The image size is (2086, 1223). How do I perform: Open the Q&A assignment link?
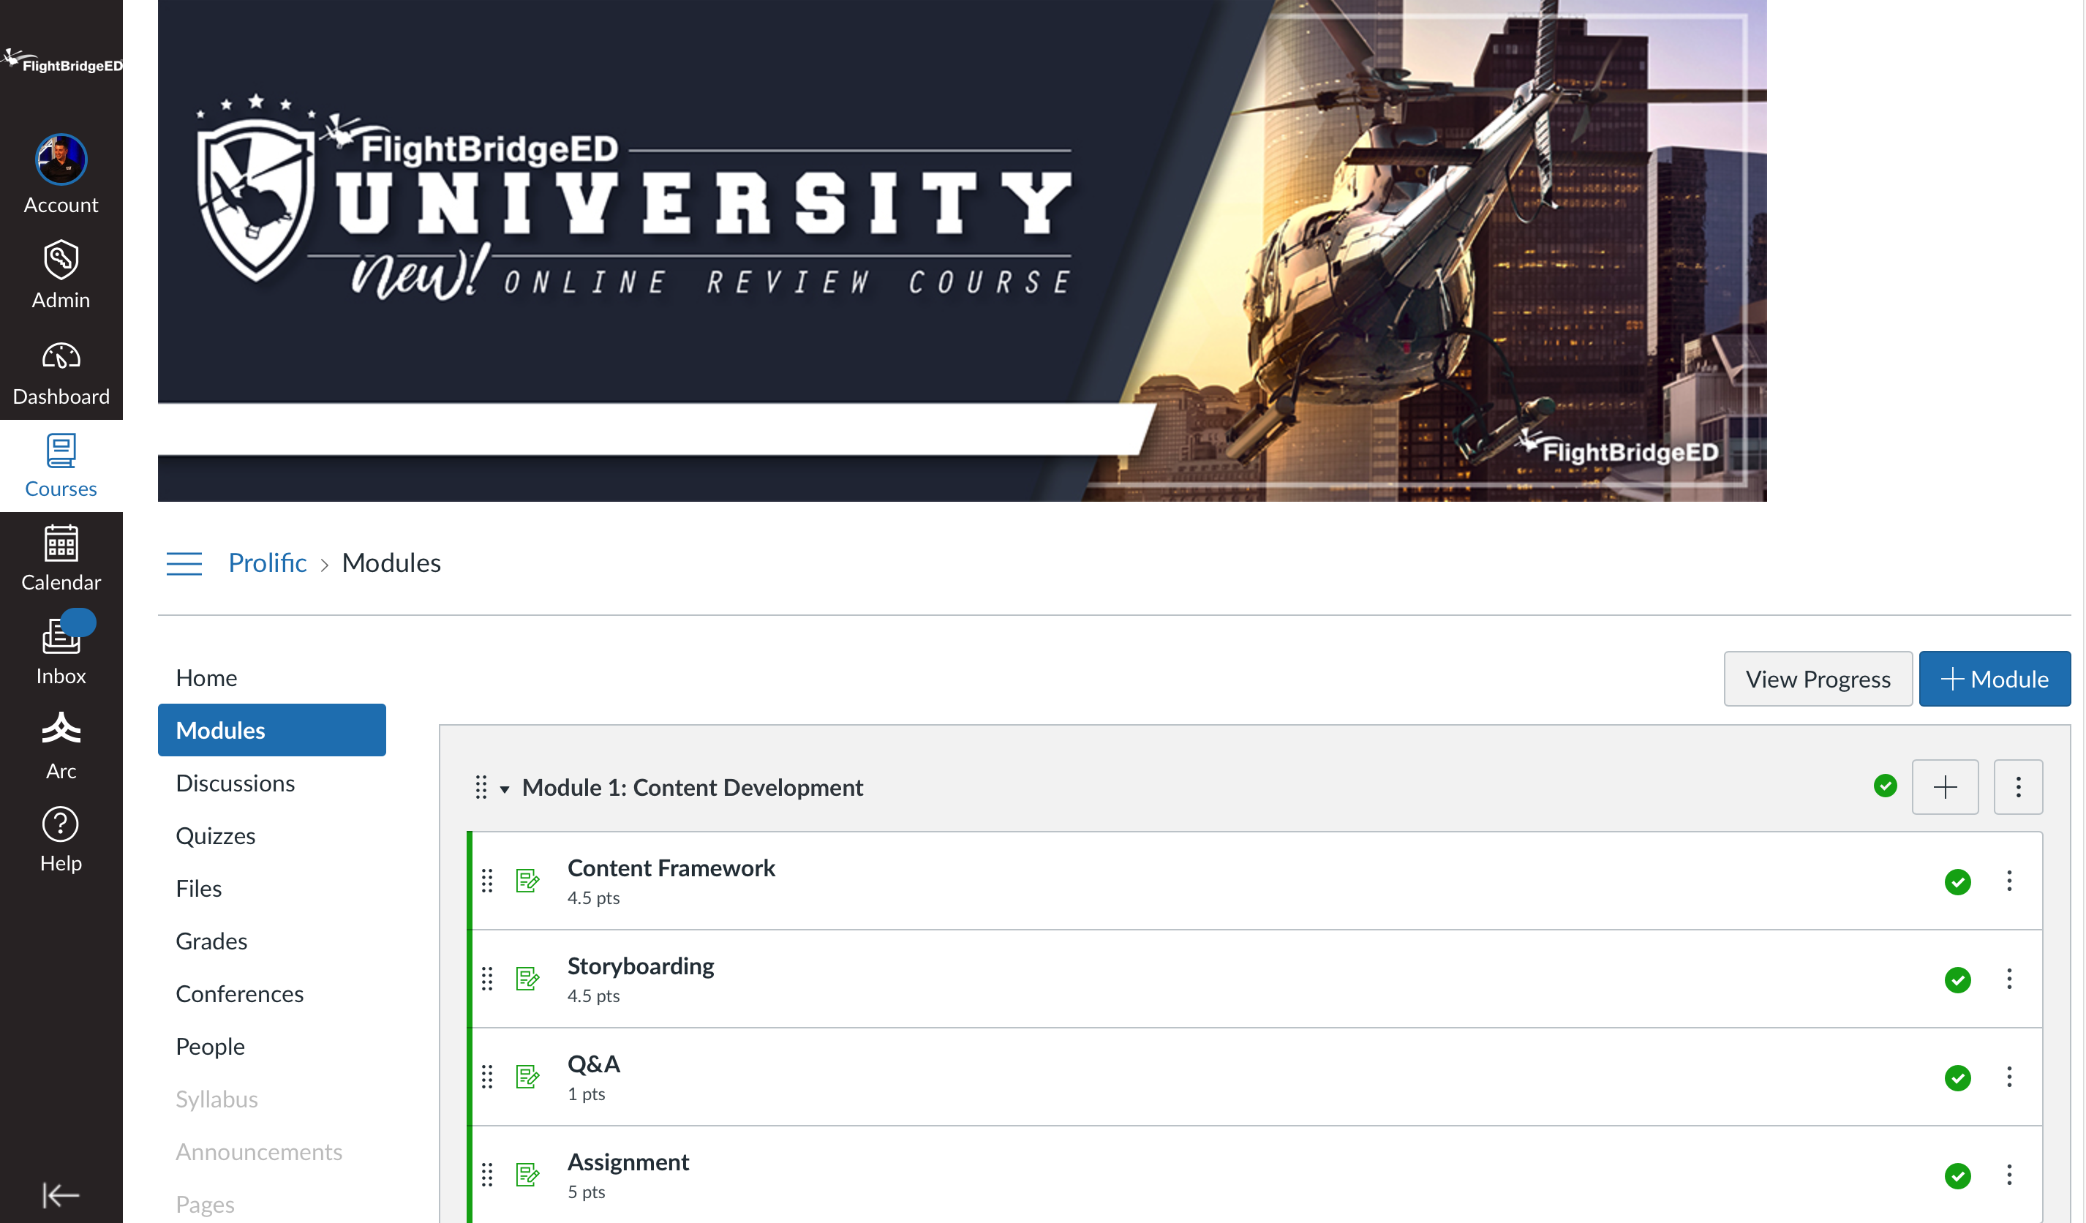(593, 1064)
